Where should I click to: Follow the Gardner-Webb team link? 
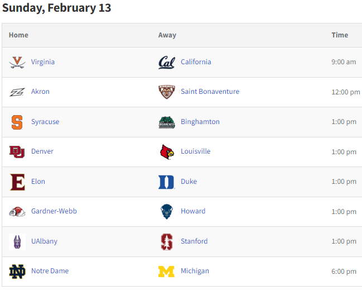(x=54, y=211)
